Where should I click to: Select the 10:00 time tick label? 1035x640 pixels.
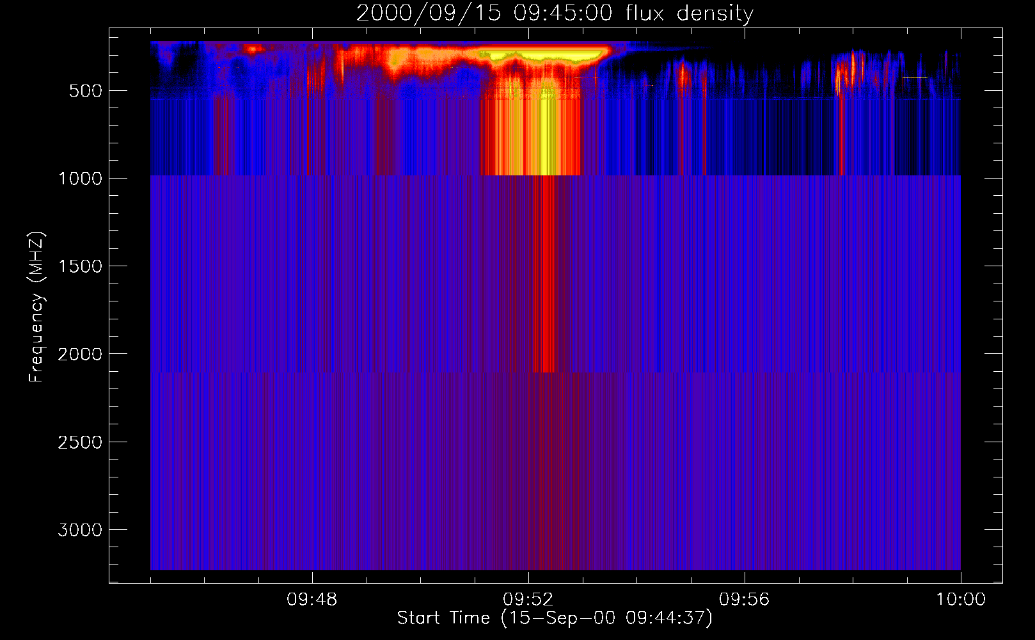point(960,600)
